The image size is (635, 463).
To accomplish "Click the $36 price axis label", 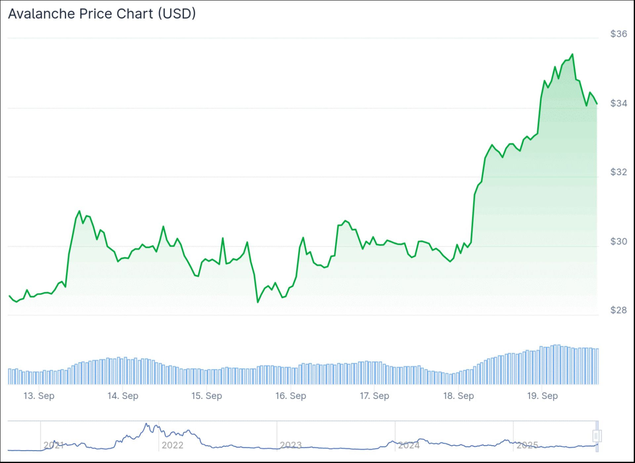I will tap(618, 34).
